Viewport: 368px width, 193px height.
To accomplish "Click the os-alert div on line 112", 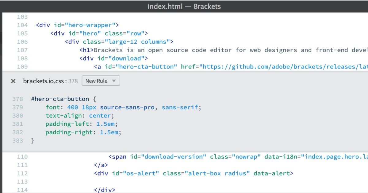I will (x=141, y=173).
